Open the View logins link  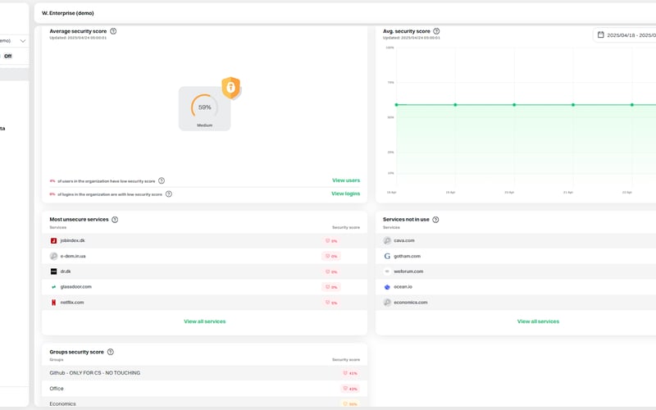pyautogui.click(x=345, y=194)
